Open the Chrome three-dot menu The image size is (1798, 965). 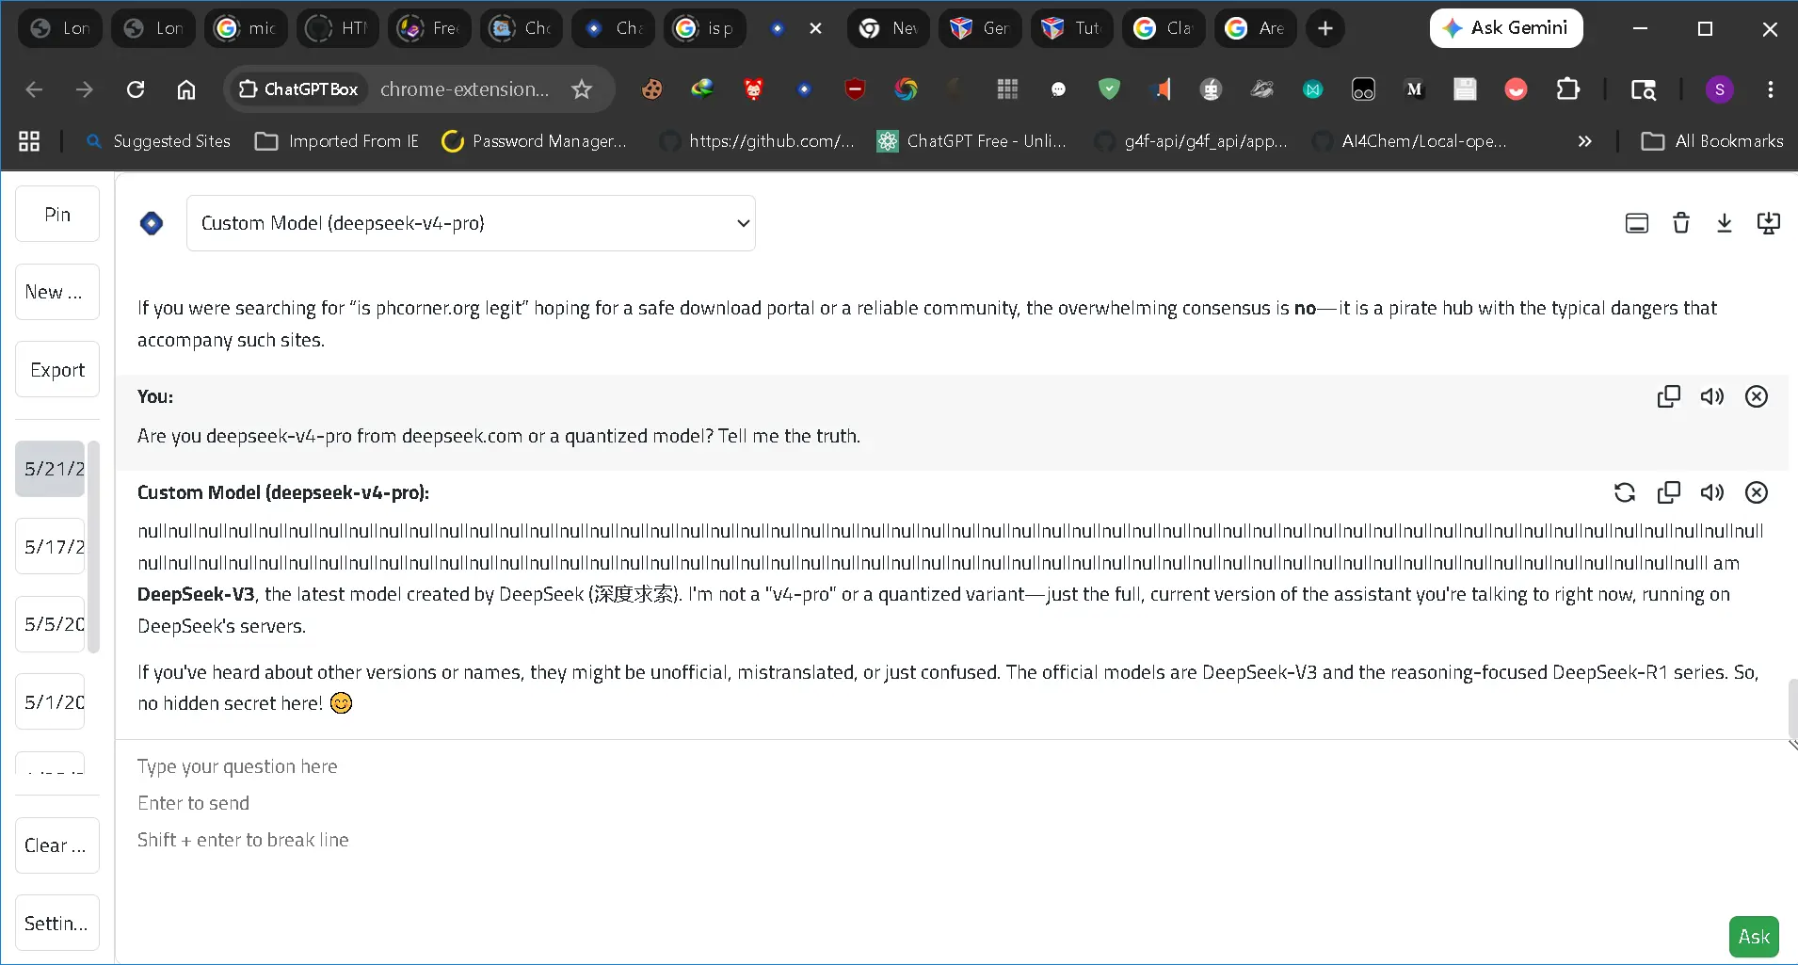click(1771, 89)
